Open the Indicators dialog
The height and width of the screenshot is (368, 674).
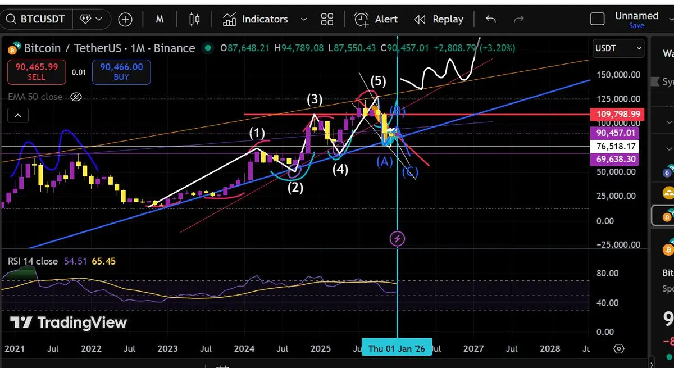(x=256, y=20)
